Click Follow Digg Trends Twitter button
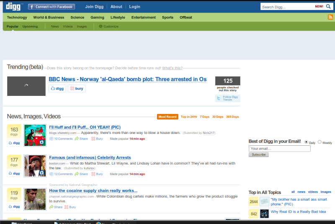Viewport: 335px width, 224px height. click(227, 98)
